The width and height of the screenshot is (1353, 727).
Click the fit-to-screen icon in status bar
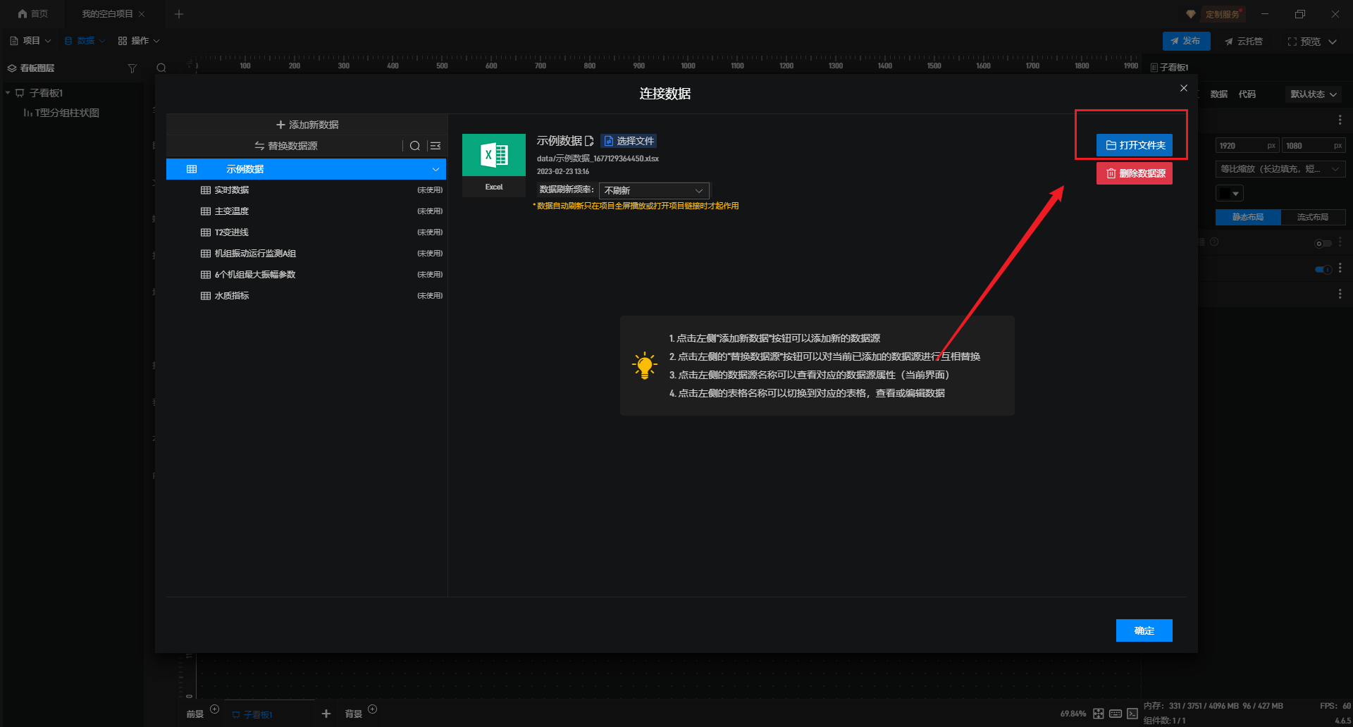pos(1099,714)
